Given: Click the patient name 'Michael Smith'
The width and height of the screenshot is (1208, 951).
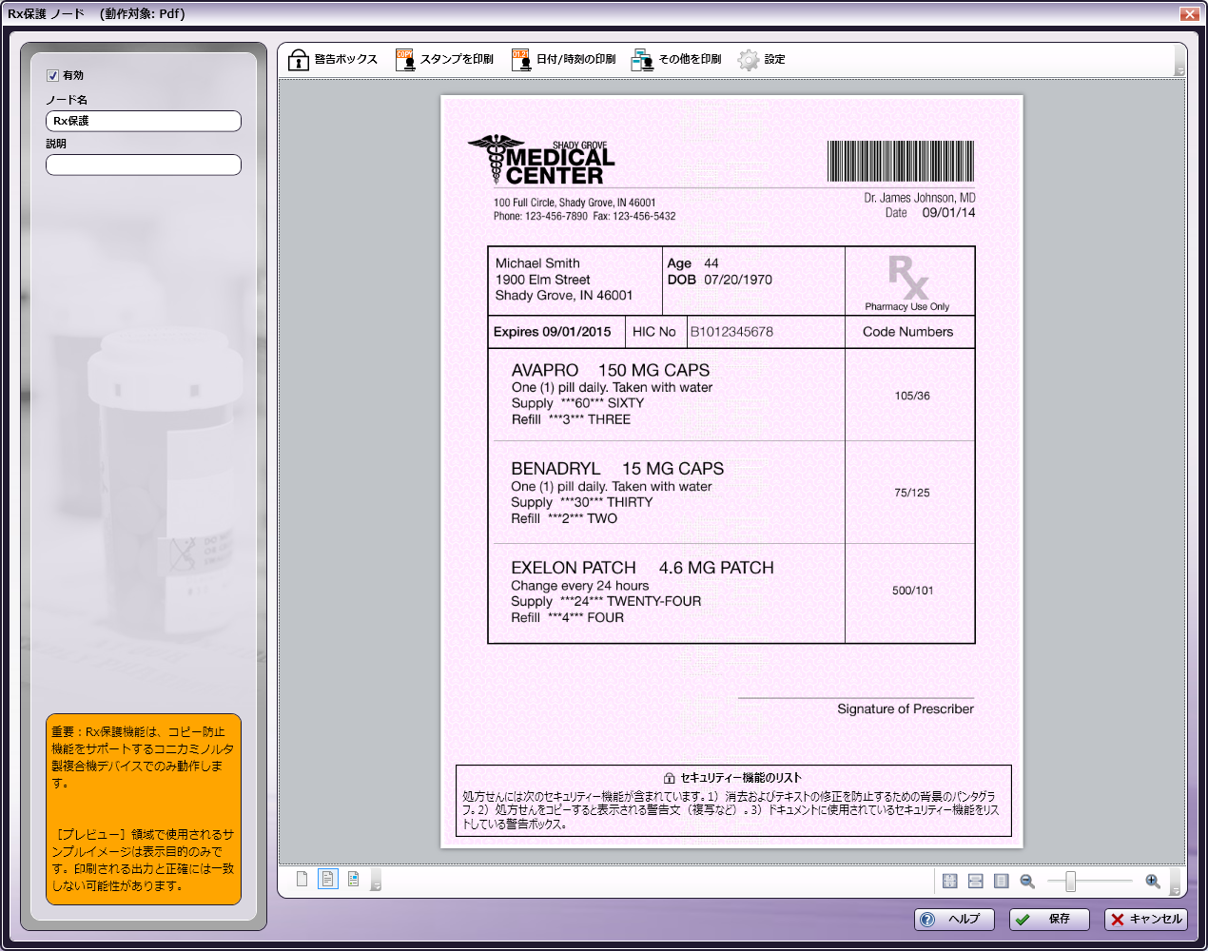Looking at the screenshot, I should 537,263.
